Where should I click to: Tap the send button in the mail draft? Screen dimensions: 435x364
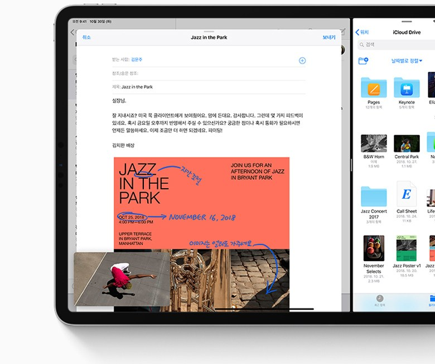pos(328,37)
